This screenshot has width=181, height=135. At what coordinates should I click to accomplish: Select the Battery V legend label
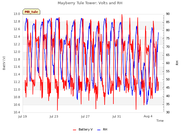pyautogui.click(x=85, y=129)
